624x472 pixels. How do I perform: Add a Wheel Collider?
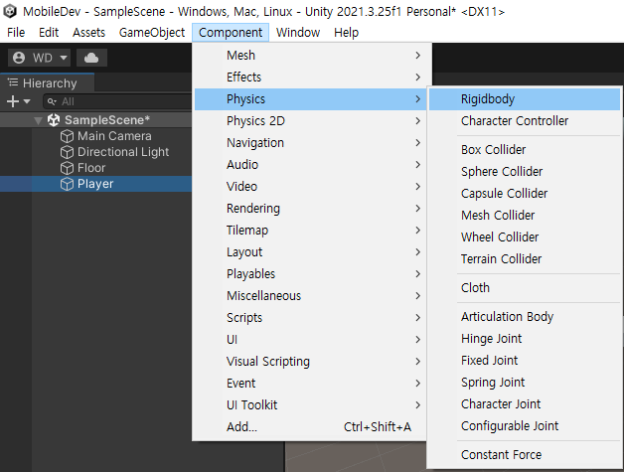tap(525, 237)
